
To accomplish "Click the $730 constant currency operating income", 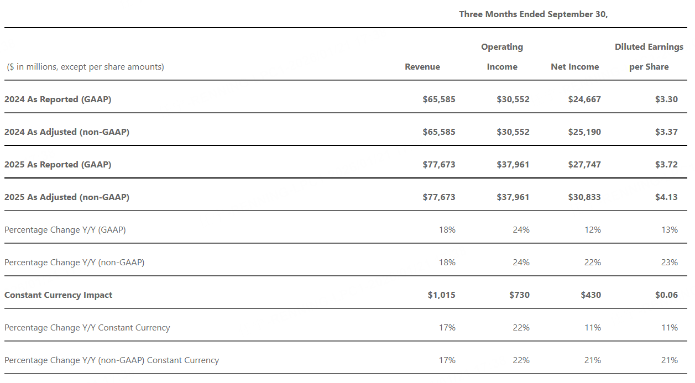I will (x=519, y=295).
